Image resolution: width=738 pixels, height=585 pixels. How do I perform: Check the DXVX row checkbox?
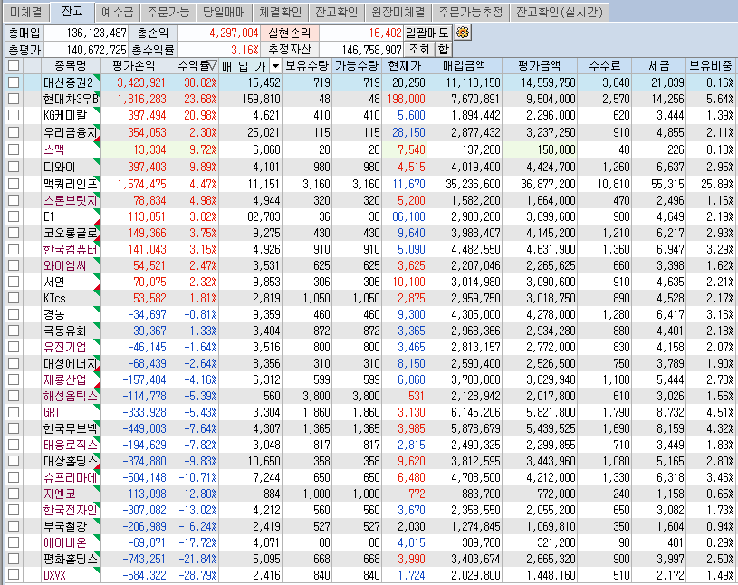(14, 575)
